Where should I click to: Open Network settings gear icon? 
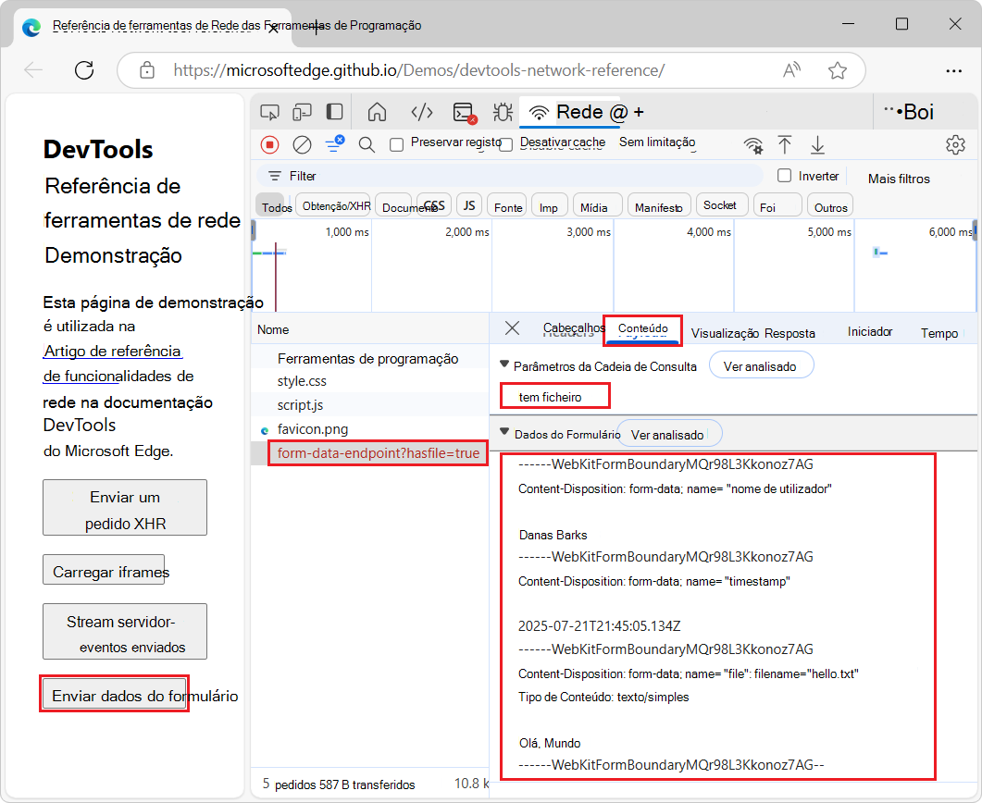[x=955, y=144]
